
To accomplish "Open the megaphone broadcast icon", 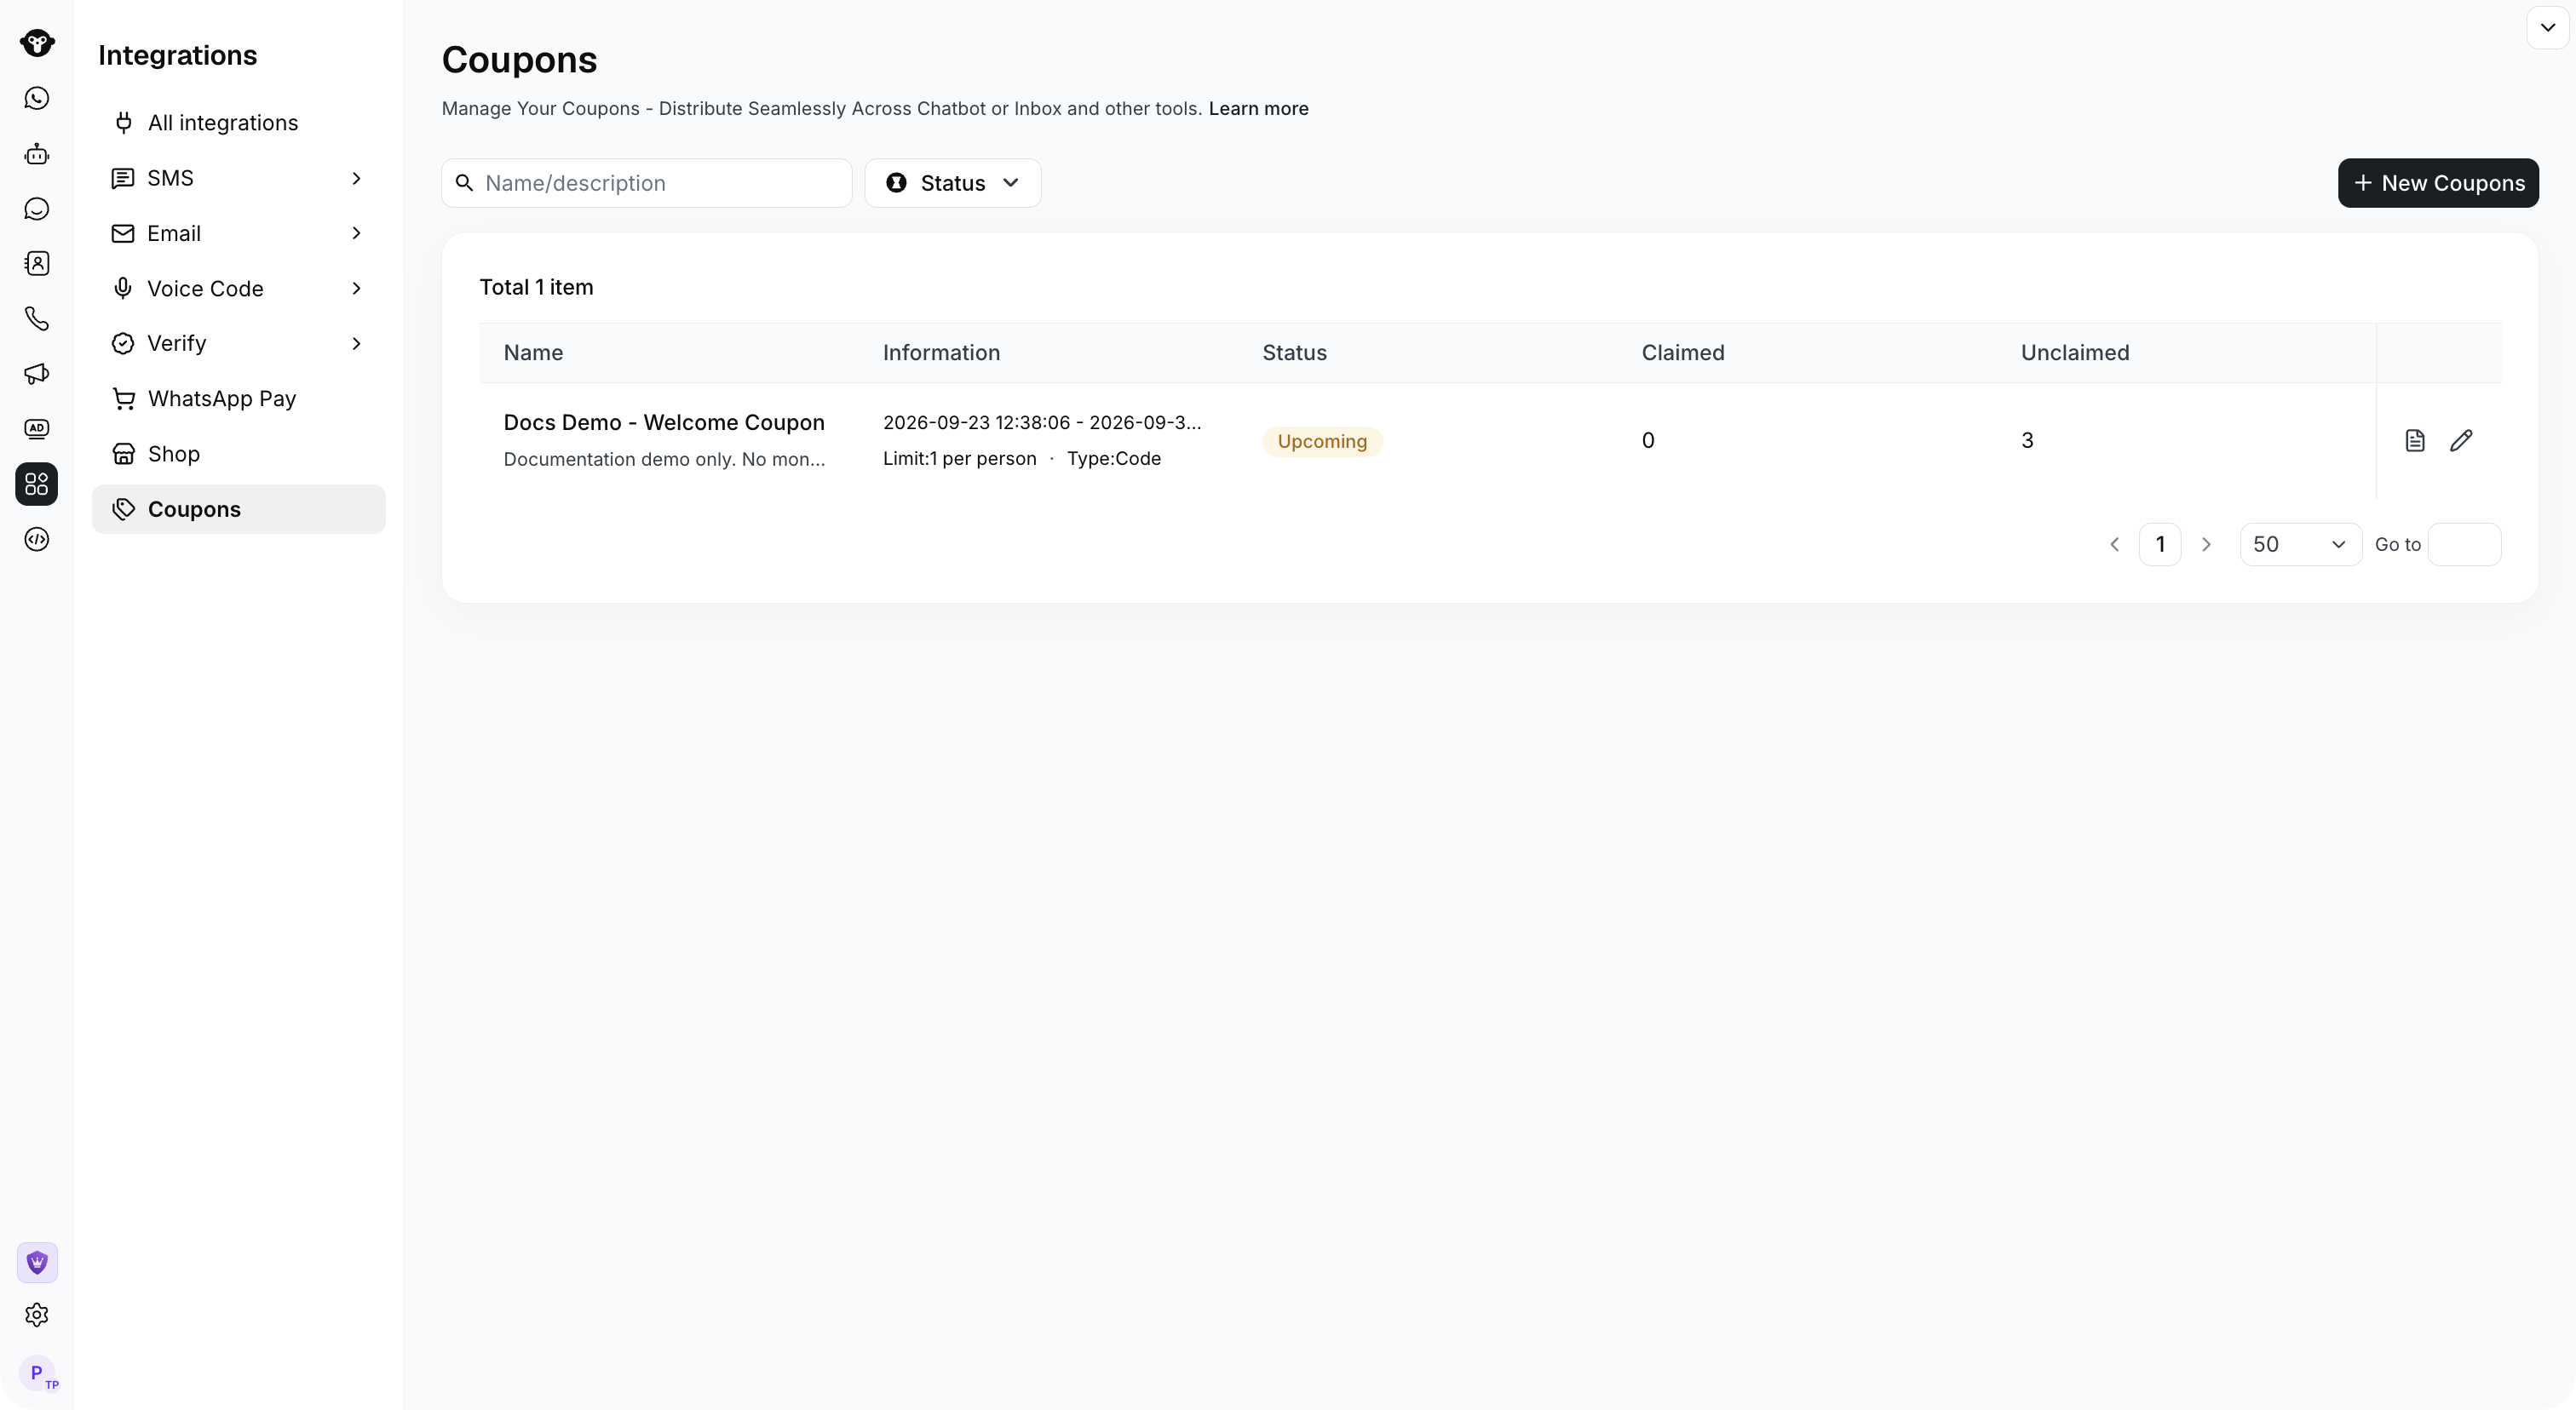I will (x=37, y=374).
